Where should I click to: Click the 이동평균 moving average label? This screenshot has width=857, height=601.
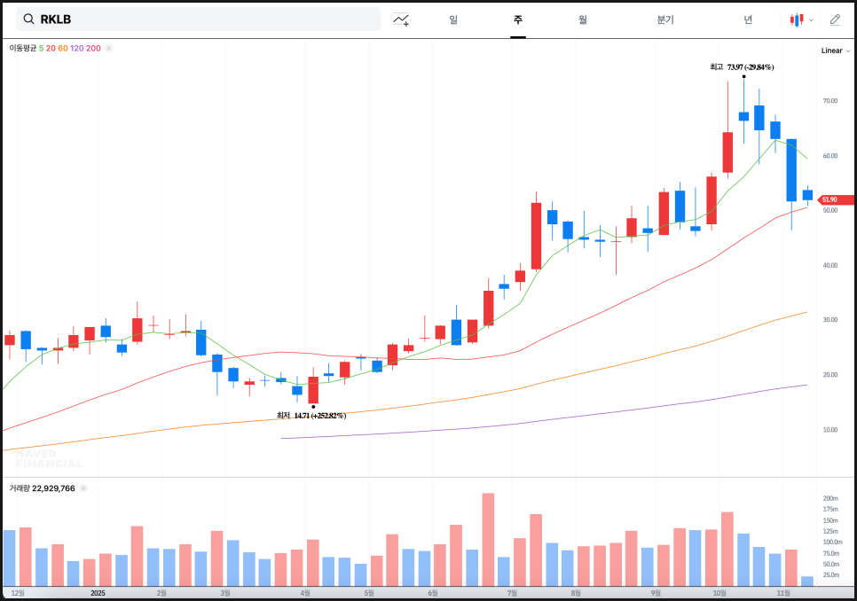point(22,48)
